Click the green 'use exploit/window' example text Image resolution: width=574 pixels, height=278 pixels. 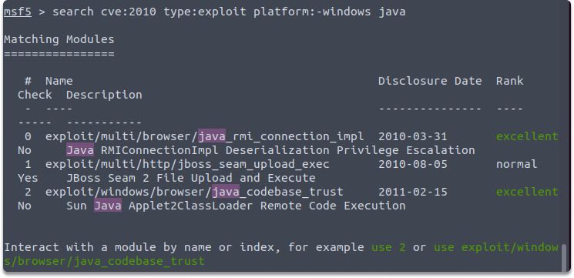(x=496, y=247)
